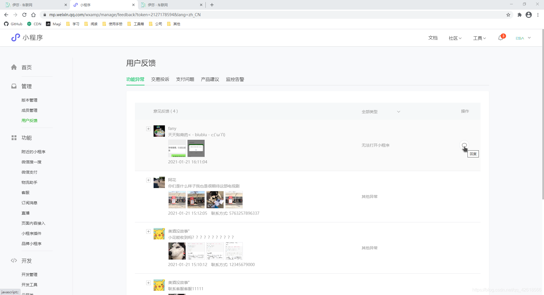
Task: Expand the 联系客服客服11111 feedback entry
Action: [148, 283]
